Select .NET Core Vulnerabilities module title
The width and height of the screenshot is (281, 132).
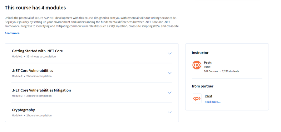(x=32, y=71)
